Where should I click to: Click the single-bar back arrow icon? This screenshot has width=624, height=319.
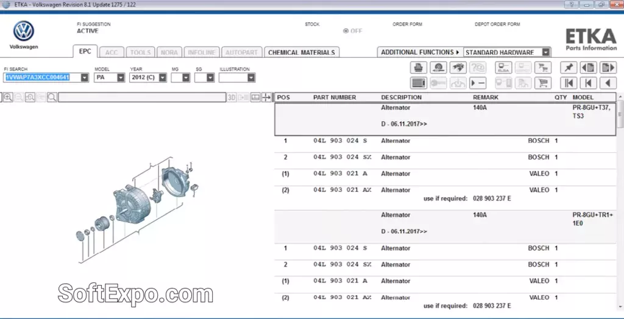pos(588,83)
